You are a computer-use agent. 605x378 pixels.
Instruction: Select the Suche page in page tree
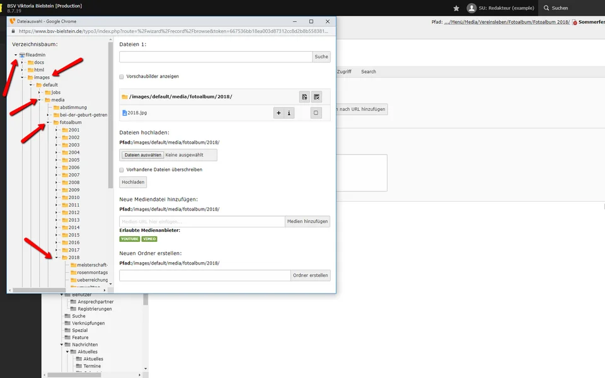pos(78,316)
